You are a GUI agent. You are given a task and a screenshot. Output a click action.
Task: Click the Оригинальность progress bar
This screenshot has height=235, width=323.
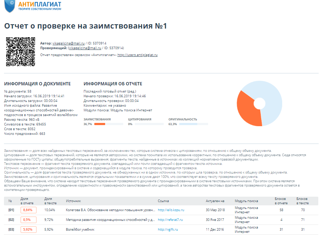pyautogui.click(x=193, y=124)
